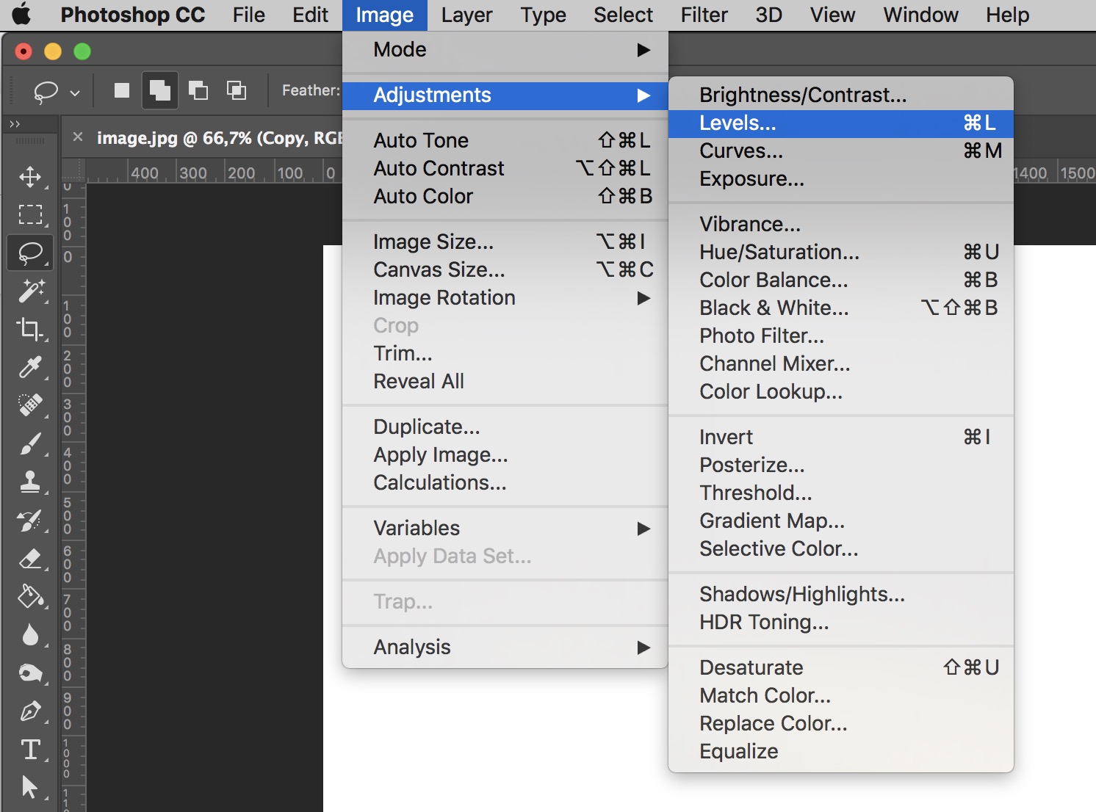Select the History Brush tool
1096x812 pixels.
pyautogui.click(x=30, y=521)
